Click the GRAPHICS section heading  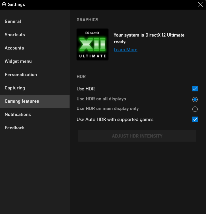[88, 20]
